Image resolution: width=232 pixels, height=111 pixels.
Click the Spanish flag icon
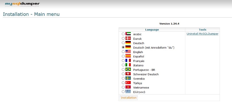[128, 56]
